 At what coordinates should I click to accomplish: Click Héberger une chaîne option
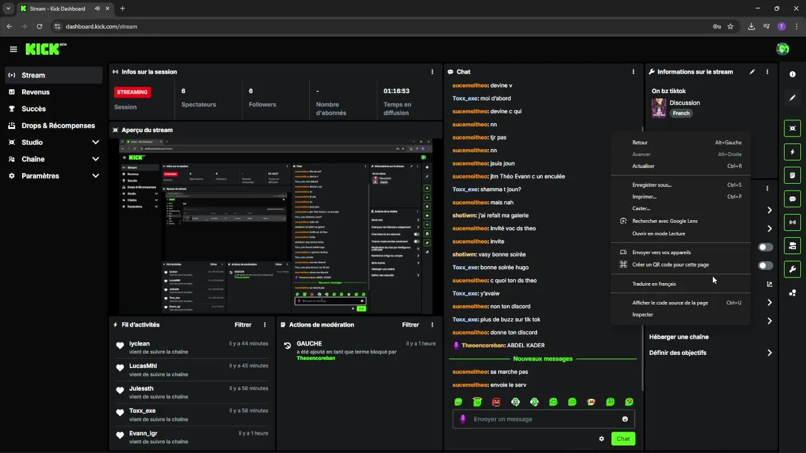[x=679, y=337]
